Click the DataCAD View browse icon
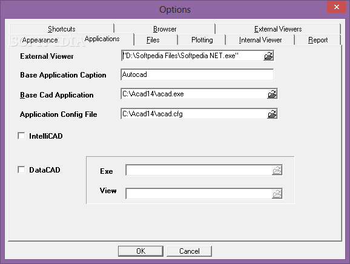This screenshot has width=350, height=264. pyautogui.click(x=277, y=194)
